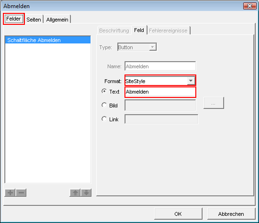Select the Link radio button
This screenshot has height=223, width=259.
click(104, 119)
